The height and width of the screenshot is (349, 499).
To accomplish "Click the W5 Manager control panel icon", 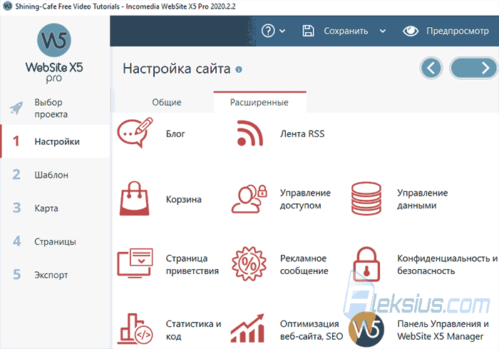I will pyautogui.click(x=366, y=329).
